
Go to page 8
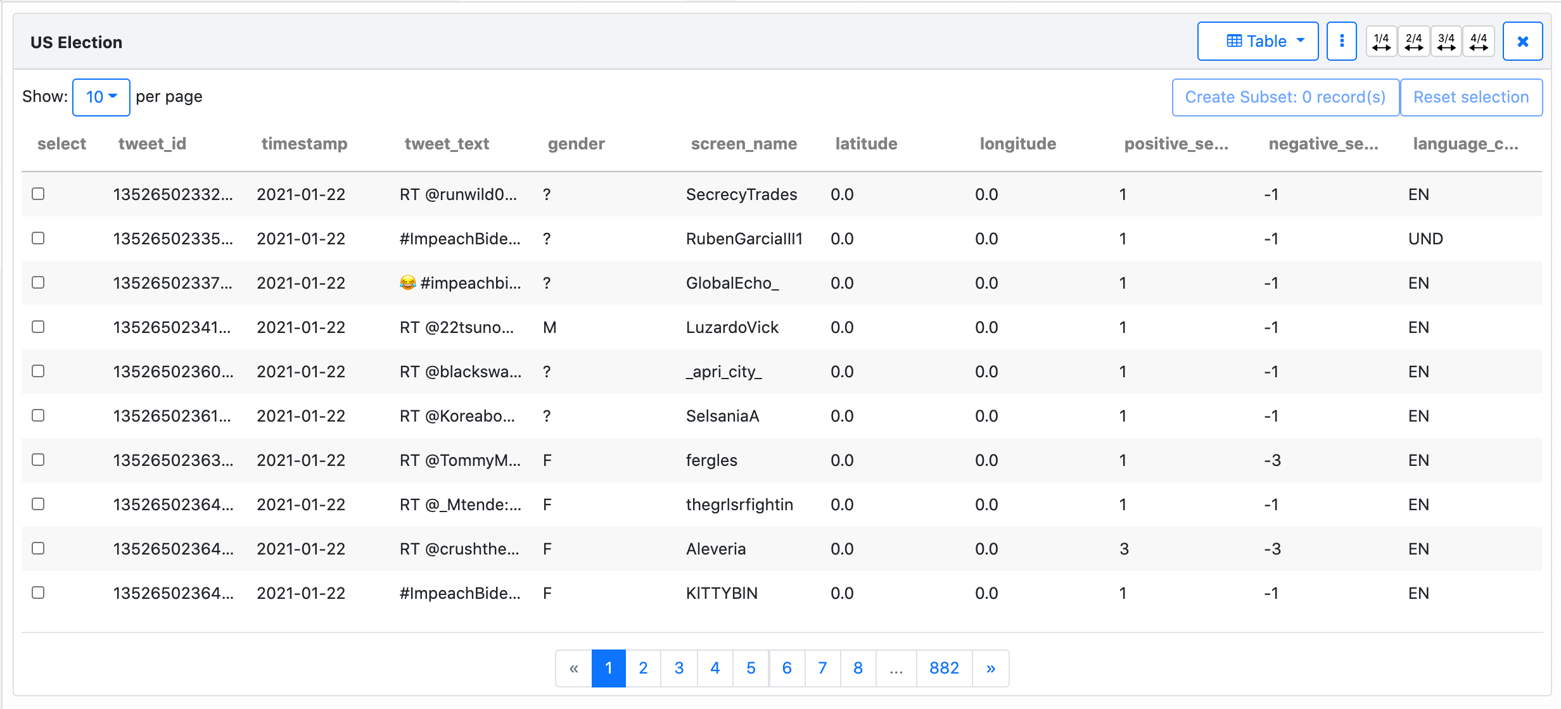pyautogui.click(x=858, y=668)
